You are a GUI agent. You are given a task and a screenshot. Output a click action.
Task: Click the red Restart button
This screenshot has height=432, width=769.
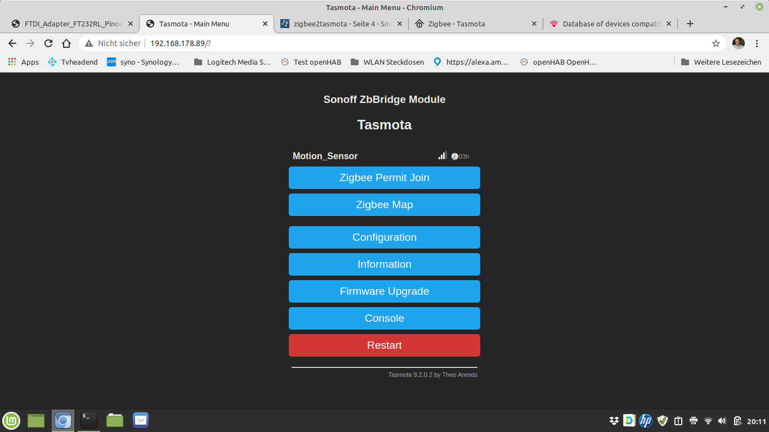[384, 345]
